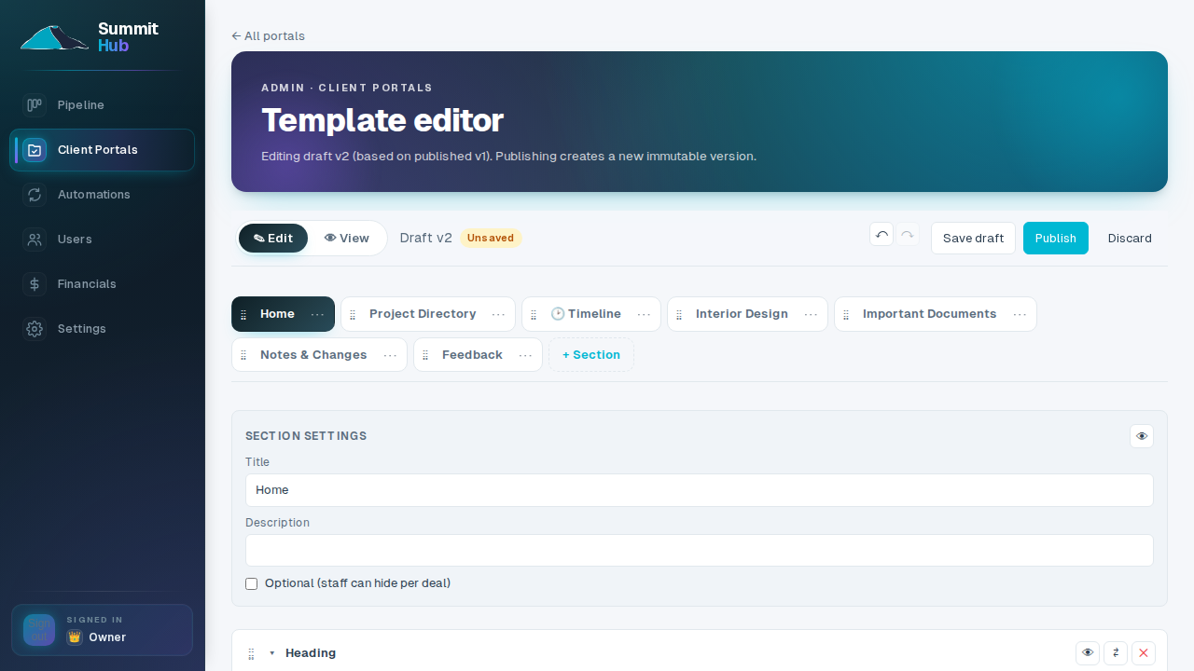Click the Heading block drag handle
1194x671 pixels.
point(251,654)
